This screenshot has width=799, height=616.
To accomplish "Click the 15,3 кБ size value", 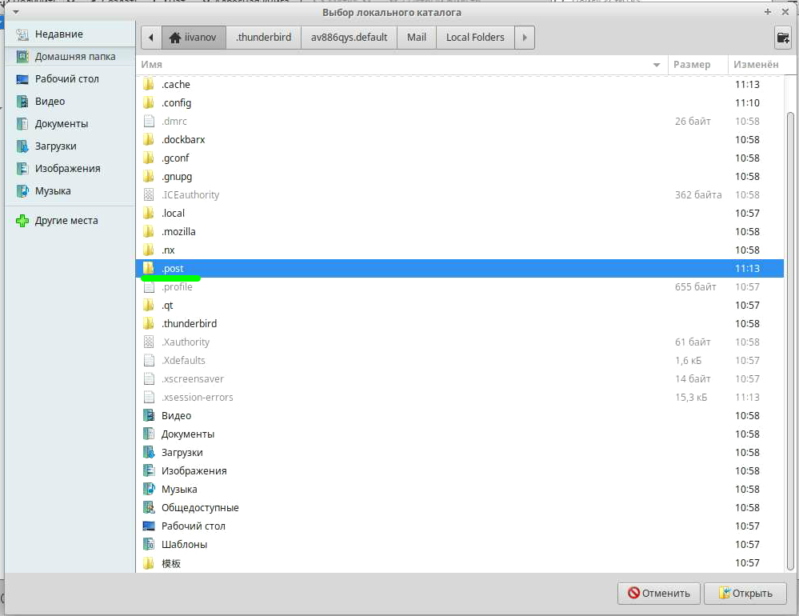I will pyautogui.click(x=691, y=397).
